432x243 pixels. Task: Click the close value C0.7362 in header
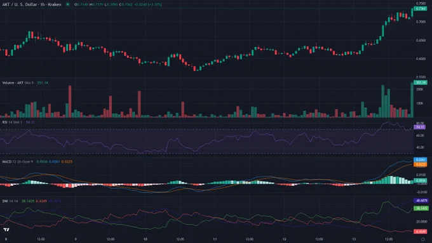[126, 4]
